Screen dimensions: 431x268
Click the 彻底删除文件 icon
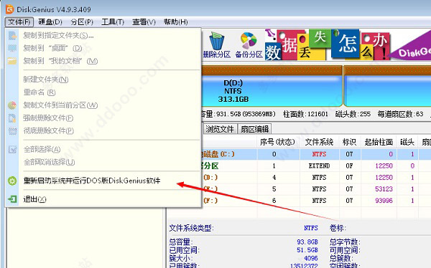[x=12, y=130]
